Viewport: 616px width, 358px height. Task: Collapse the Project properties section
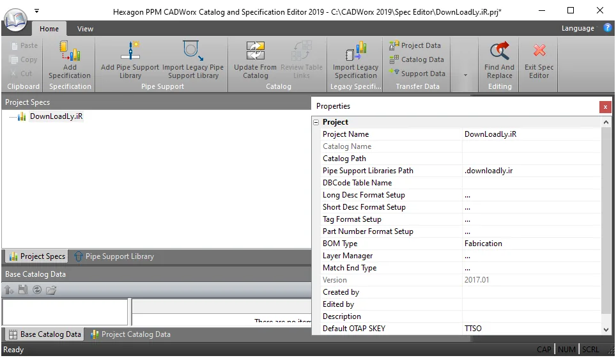coord(316,122)
